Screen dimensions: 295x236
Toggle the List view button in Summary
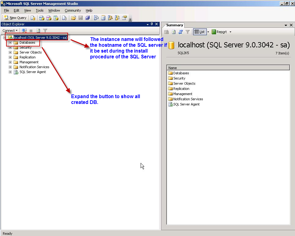pyautogui.click(x=200, y=32)
